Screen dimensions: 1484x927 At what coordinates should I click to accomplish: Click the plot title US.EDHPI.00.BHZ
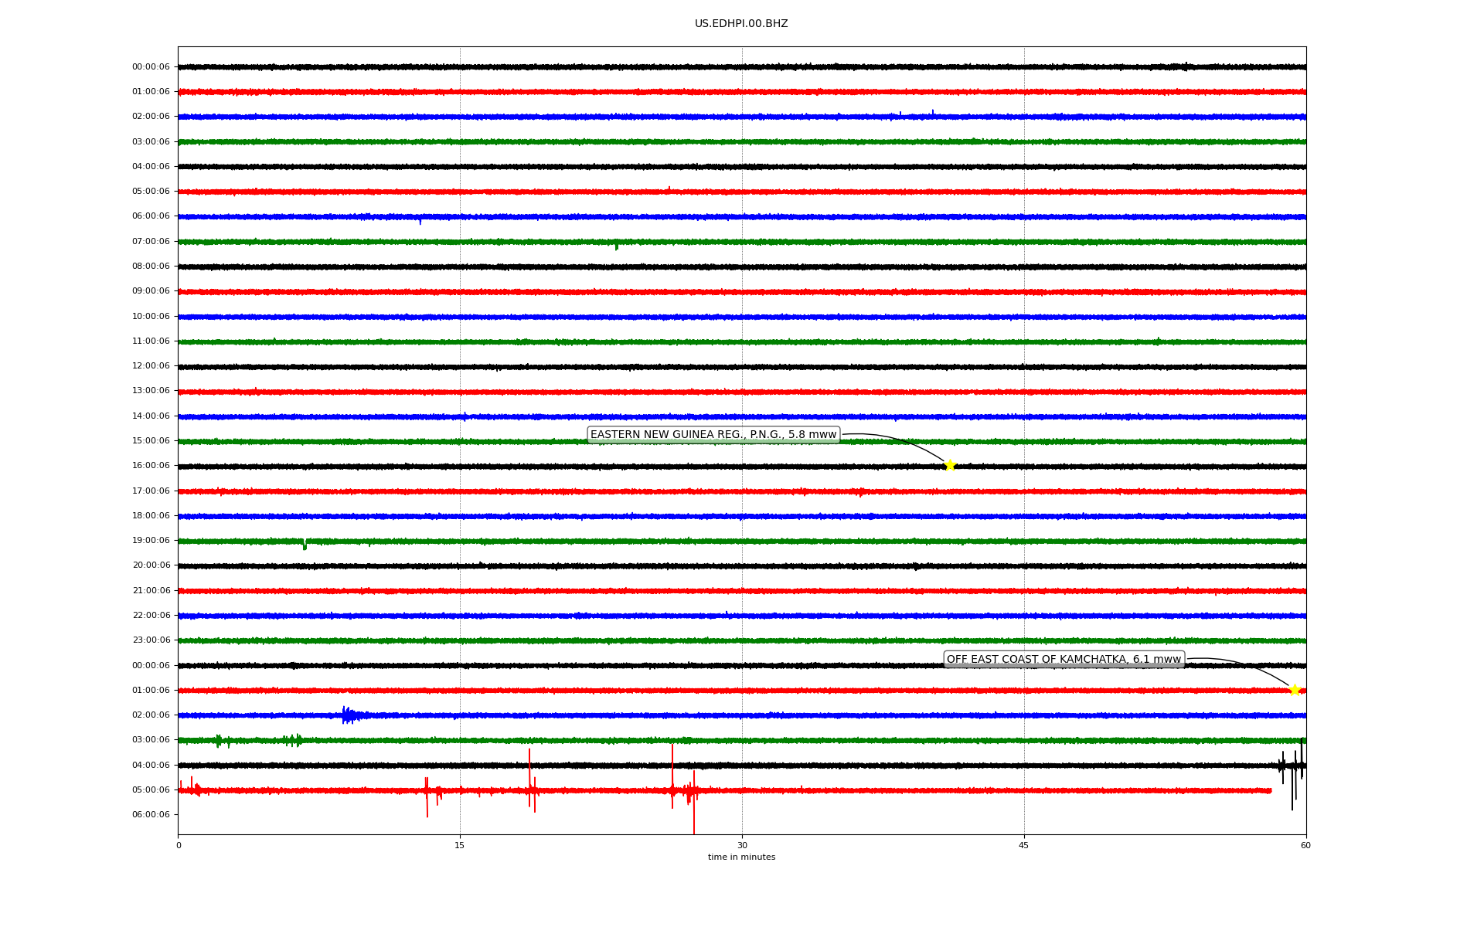(x=741, y=24)
